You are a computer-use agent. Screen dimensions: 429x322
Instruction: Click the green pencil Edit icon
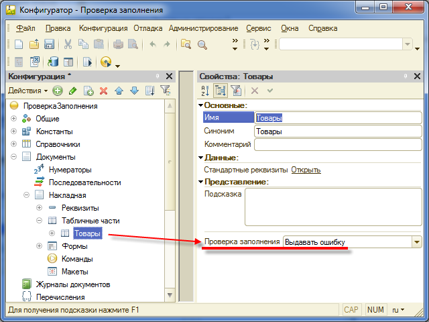(72, 91)
